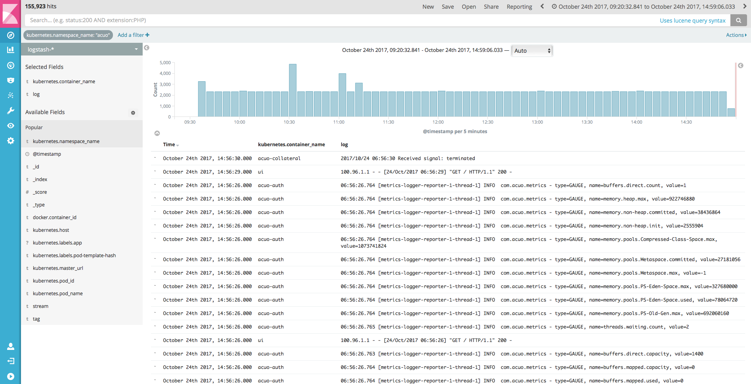The height and width of the screenshot is (384, 751).
Task: Click Reporting in the top menu
Action: tap(519, 7)
